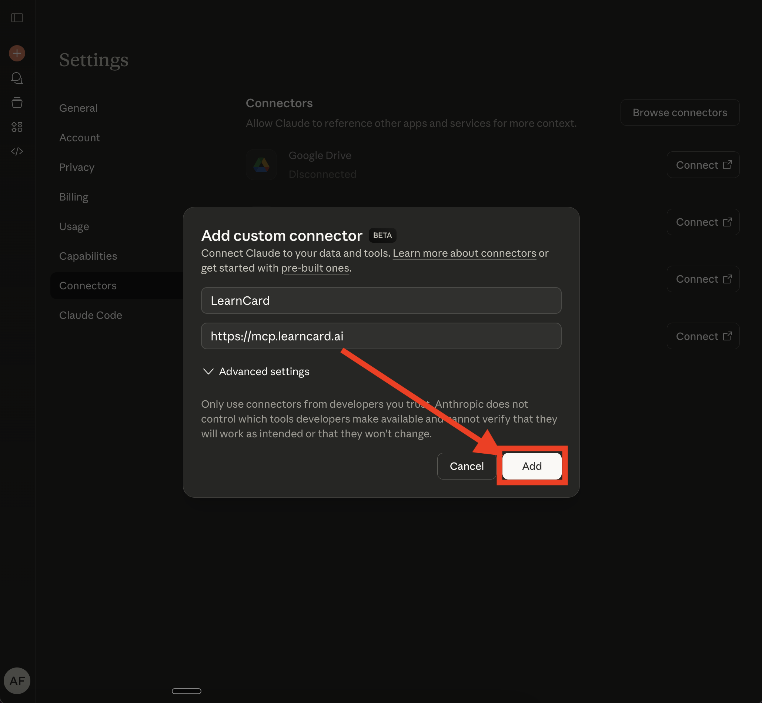Open the AF profile avatar
The width and height of the screenshot is (762, 703).
(17, 680)
